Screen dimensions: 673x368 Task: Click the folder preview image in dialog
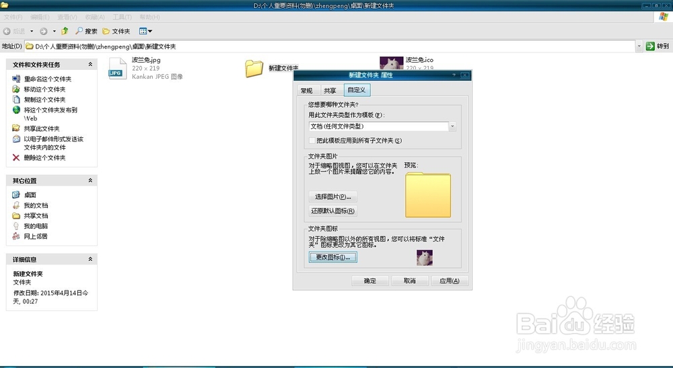428,194
